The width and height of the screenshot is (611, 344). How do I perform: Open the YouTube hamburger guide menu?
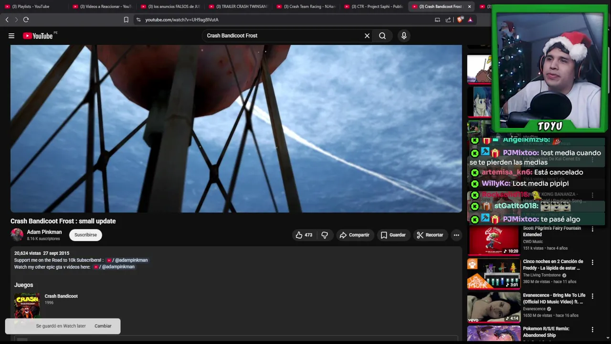(11, 36)
